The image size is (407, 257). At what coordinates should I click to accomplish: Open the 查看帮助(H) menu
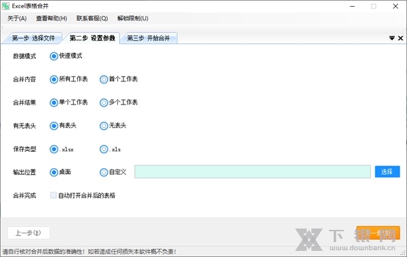point(52,18)
